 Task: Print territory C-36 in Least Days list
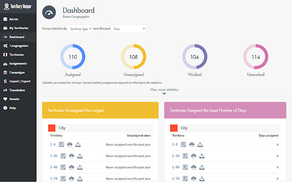pos(193,156)
